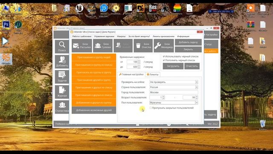The width and height of the screenshot is (273, 154).
Task: Expand the Страна пользователя dropdown
Action: click(197, 87)
